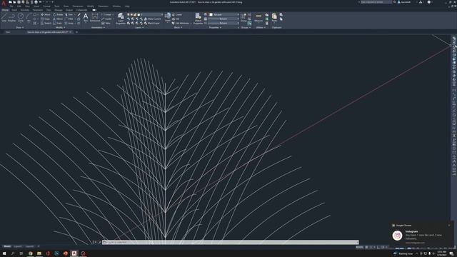Expand the Layers panel
Viewport: 457px width, 257px height.
(139, 28)
